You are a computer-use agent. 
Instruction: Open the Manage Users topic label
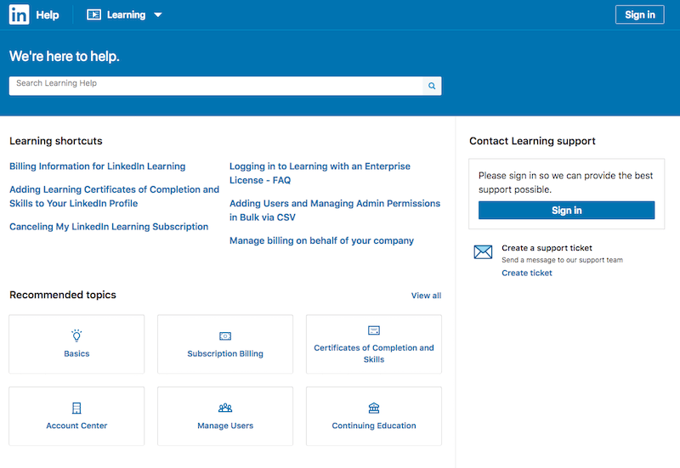click(x=225, y=426)
